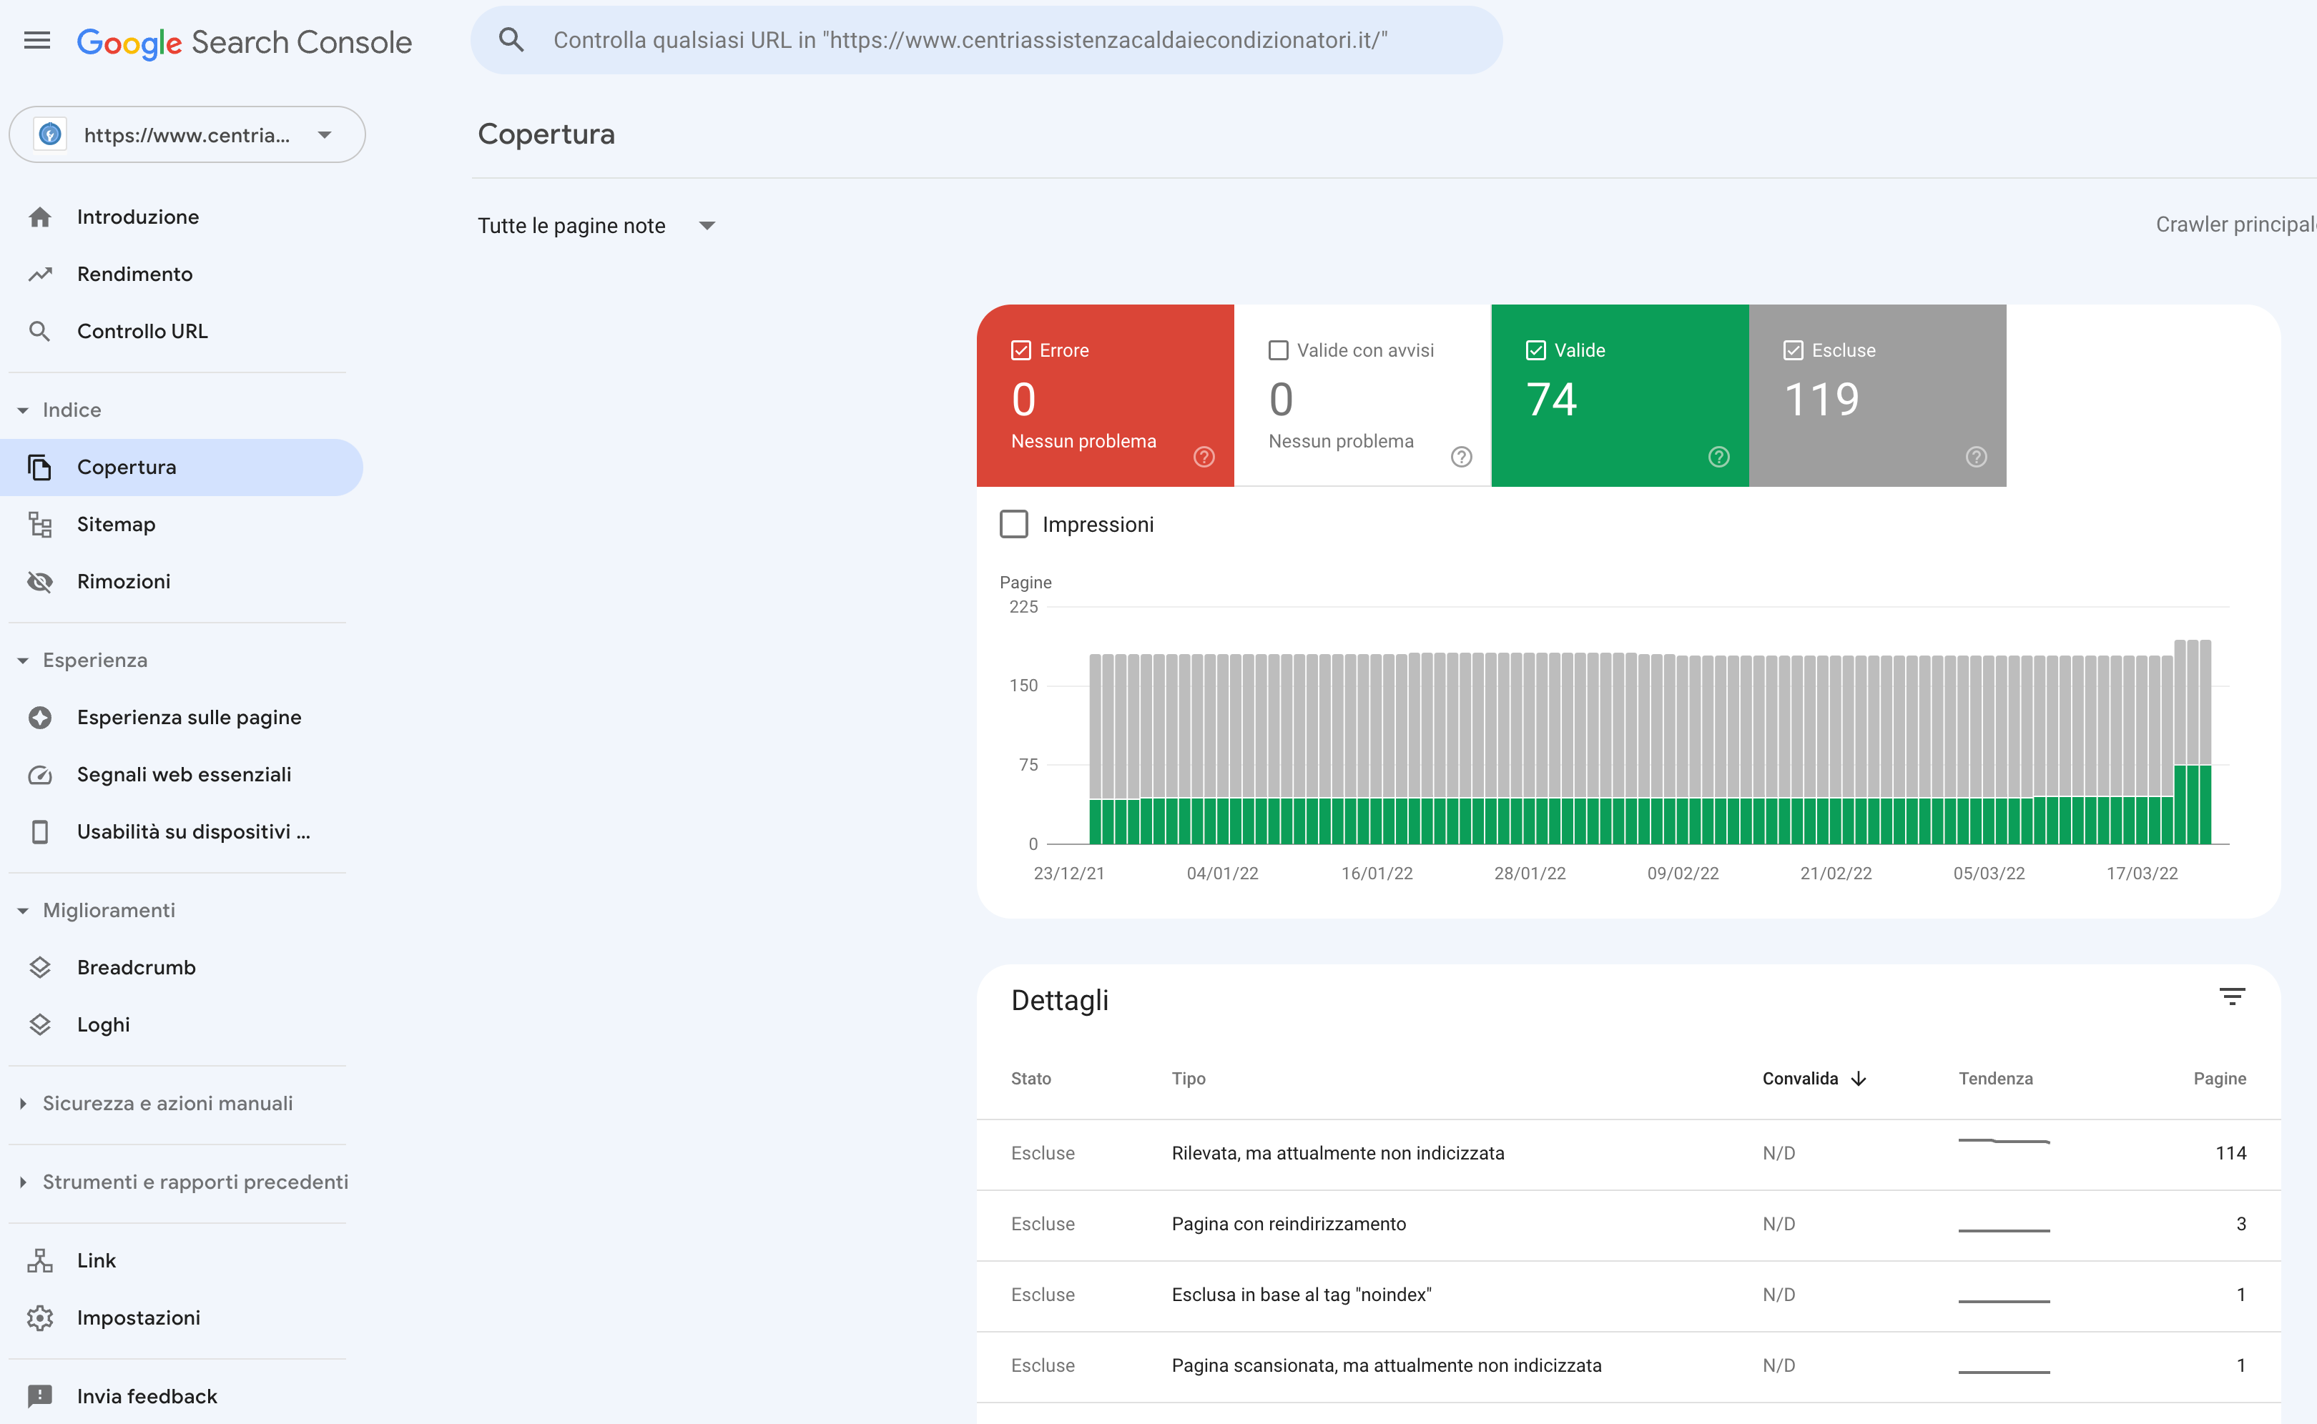Click the Controllo URL magnifier icon

[39, 332]
